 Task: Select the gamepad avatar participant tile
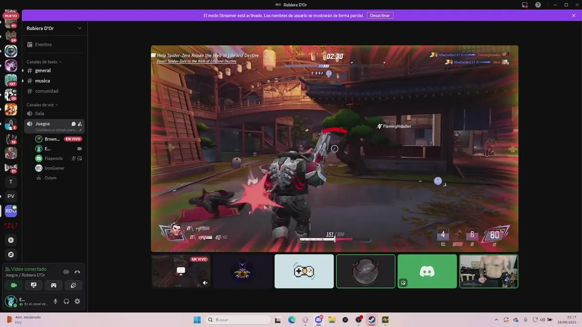click(304, 271)
